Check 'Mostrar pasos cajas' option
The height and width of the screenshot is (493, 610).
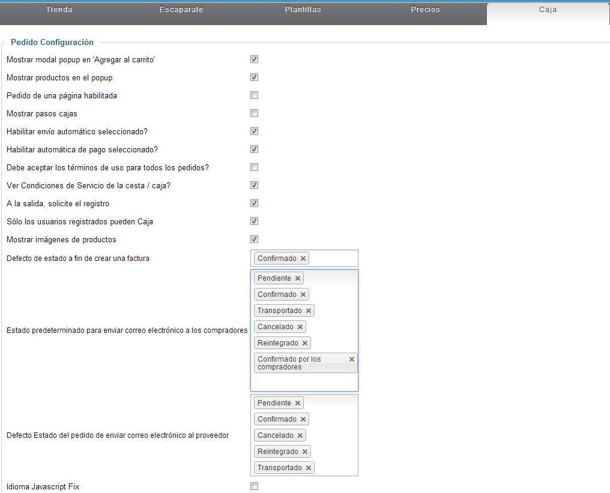(254, 113)
